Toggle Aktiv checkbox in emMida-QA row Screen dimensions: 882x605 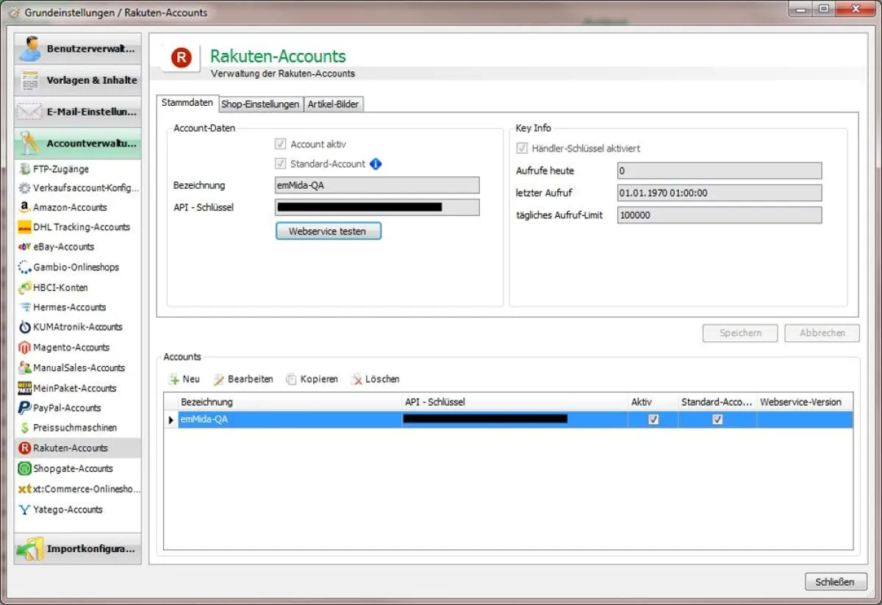(x=653, y=419)
